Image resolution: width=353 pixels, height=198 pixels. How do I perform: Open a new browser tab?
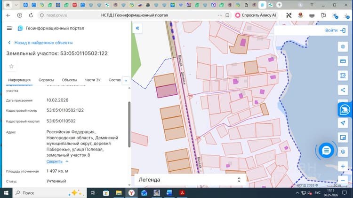(279, 5)
